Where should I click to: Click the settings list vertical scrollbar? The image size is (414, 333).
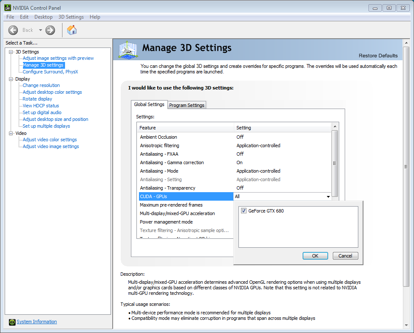point(335,163)
